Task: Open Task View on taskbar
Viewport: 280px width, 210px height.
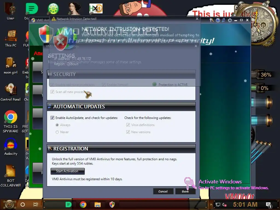Action: (x=36, y=205)
